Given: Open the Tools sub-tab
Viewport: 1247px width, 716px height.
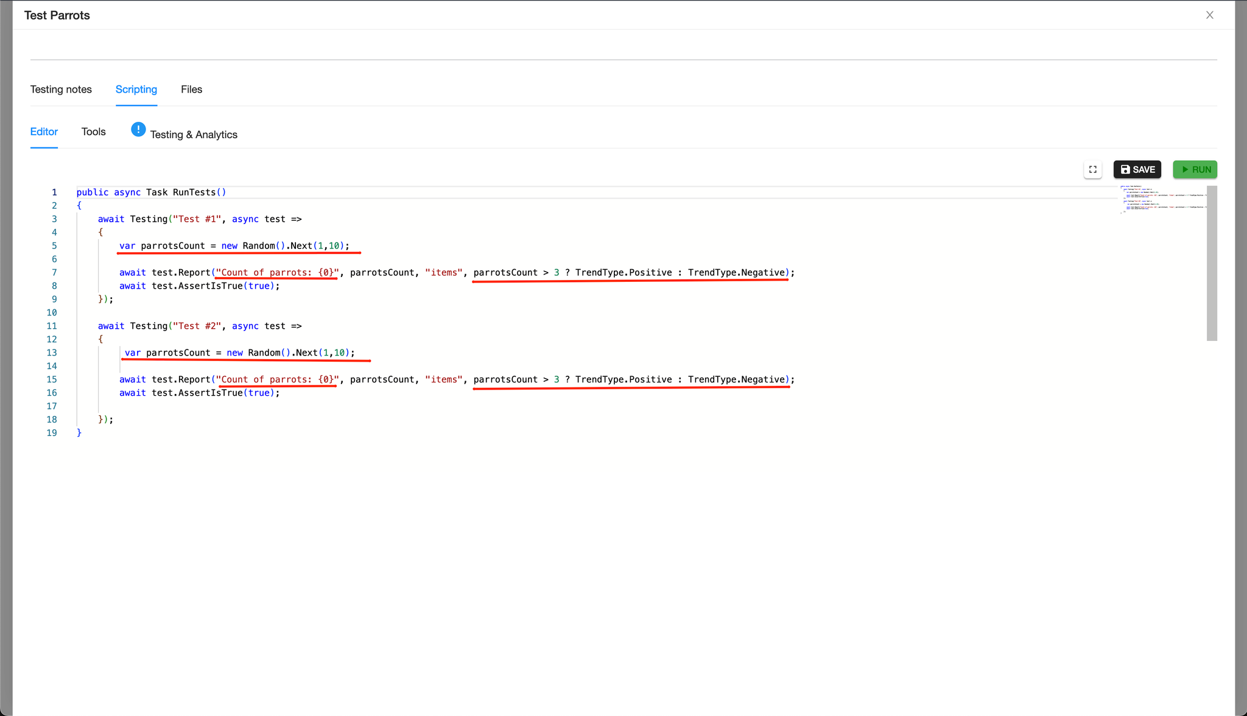Looking at the screenshot, I should [93, 132].
